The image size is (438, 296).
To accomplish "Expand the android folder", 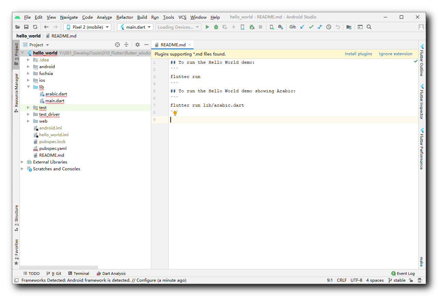I will pyautogui.click(x=29, y=67).
